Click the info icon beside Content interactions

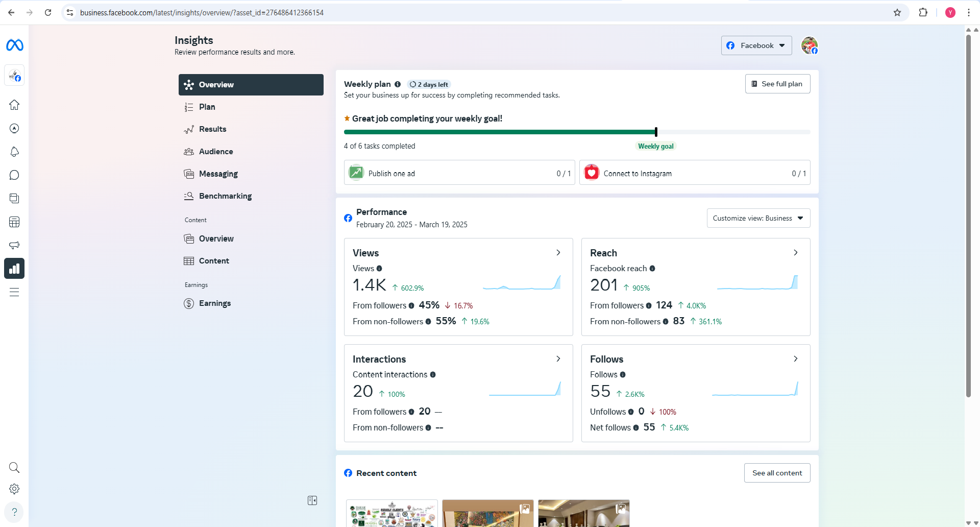433,375
